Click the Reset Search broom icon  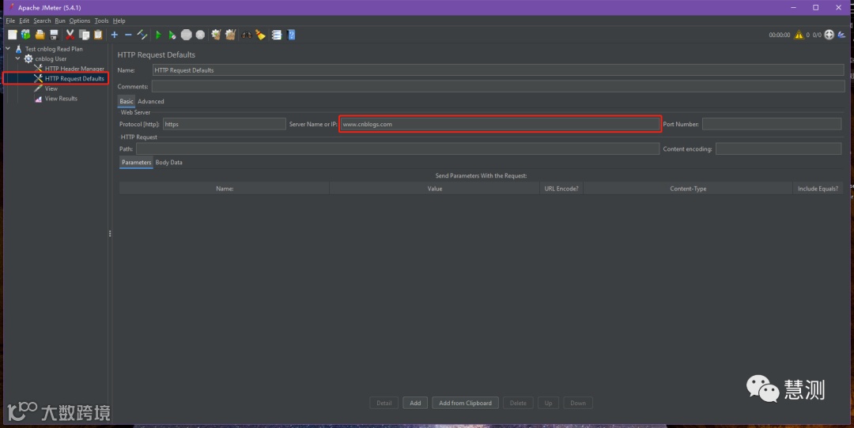coord(260,35)
